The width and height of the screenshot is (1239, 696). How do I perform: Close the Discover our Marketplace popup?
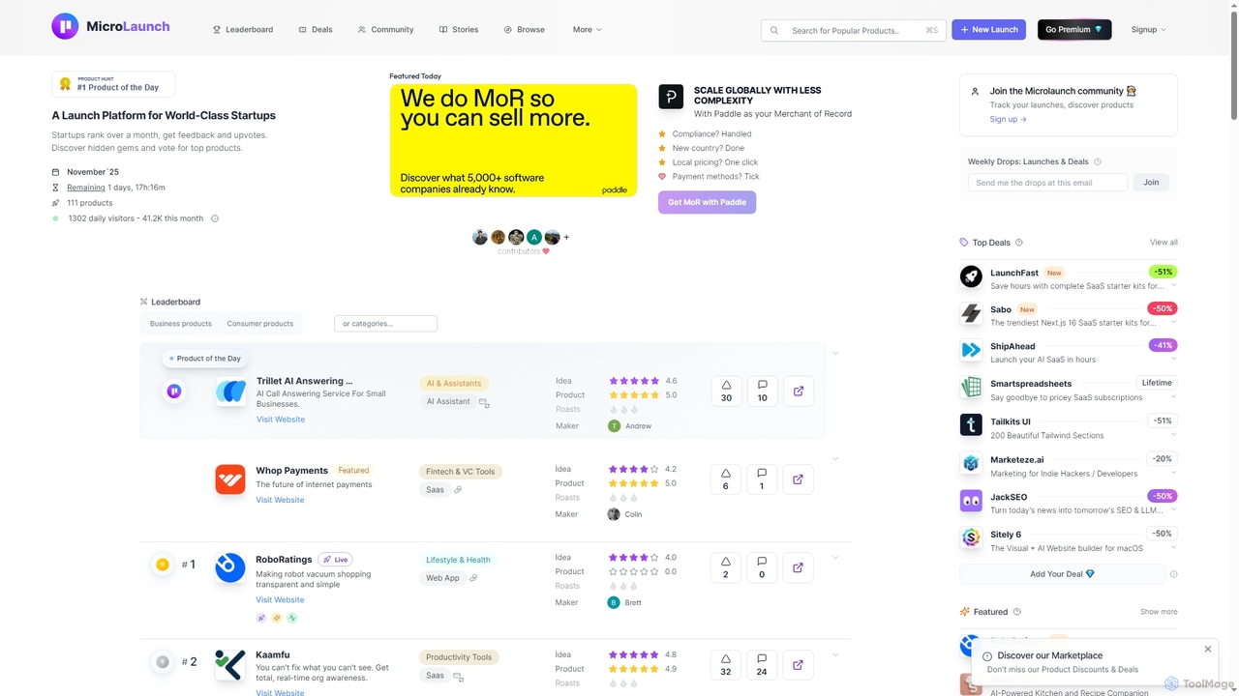click(1208, 649)
